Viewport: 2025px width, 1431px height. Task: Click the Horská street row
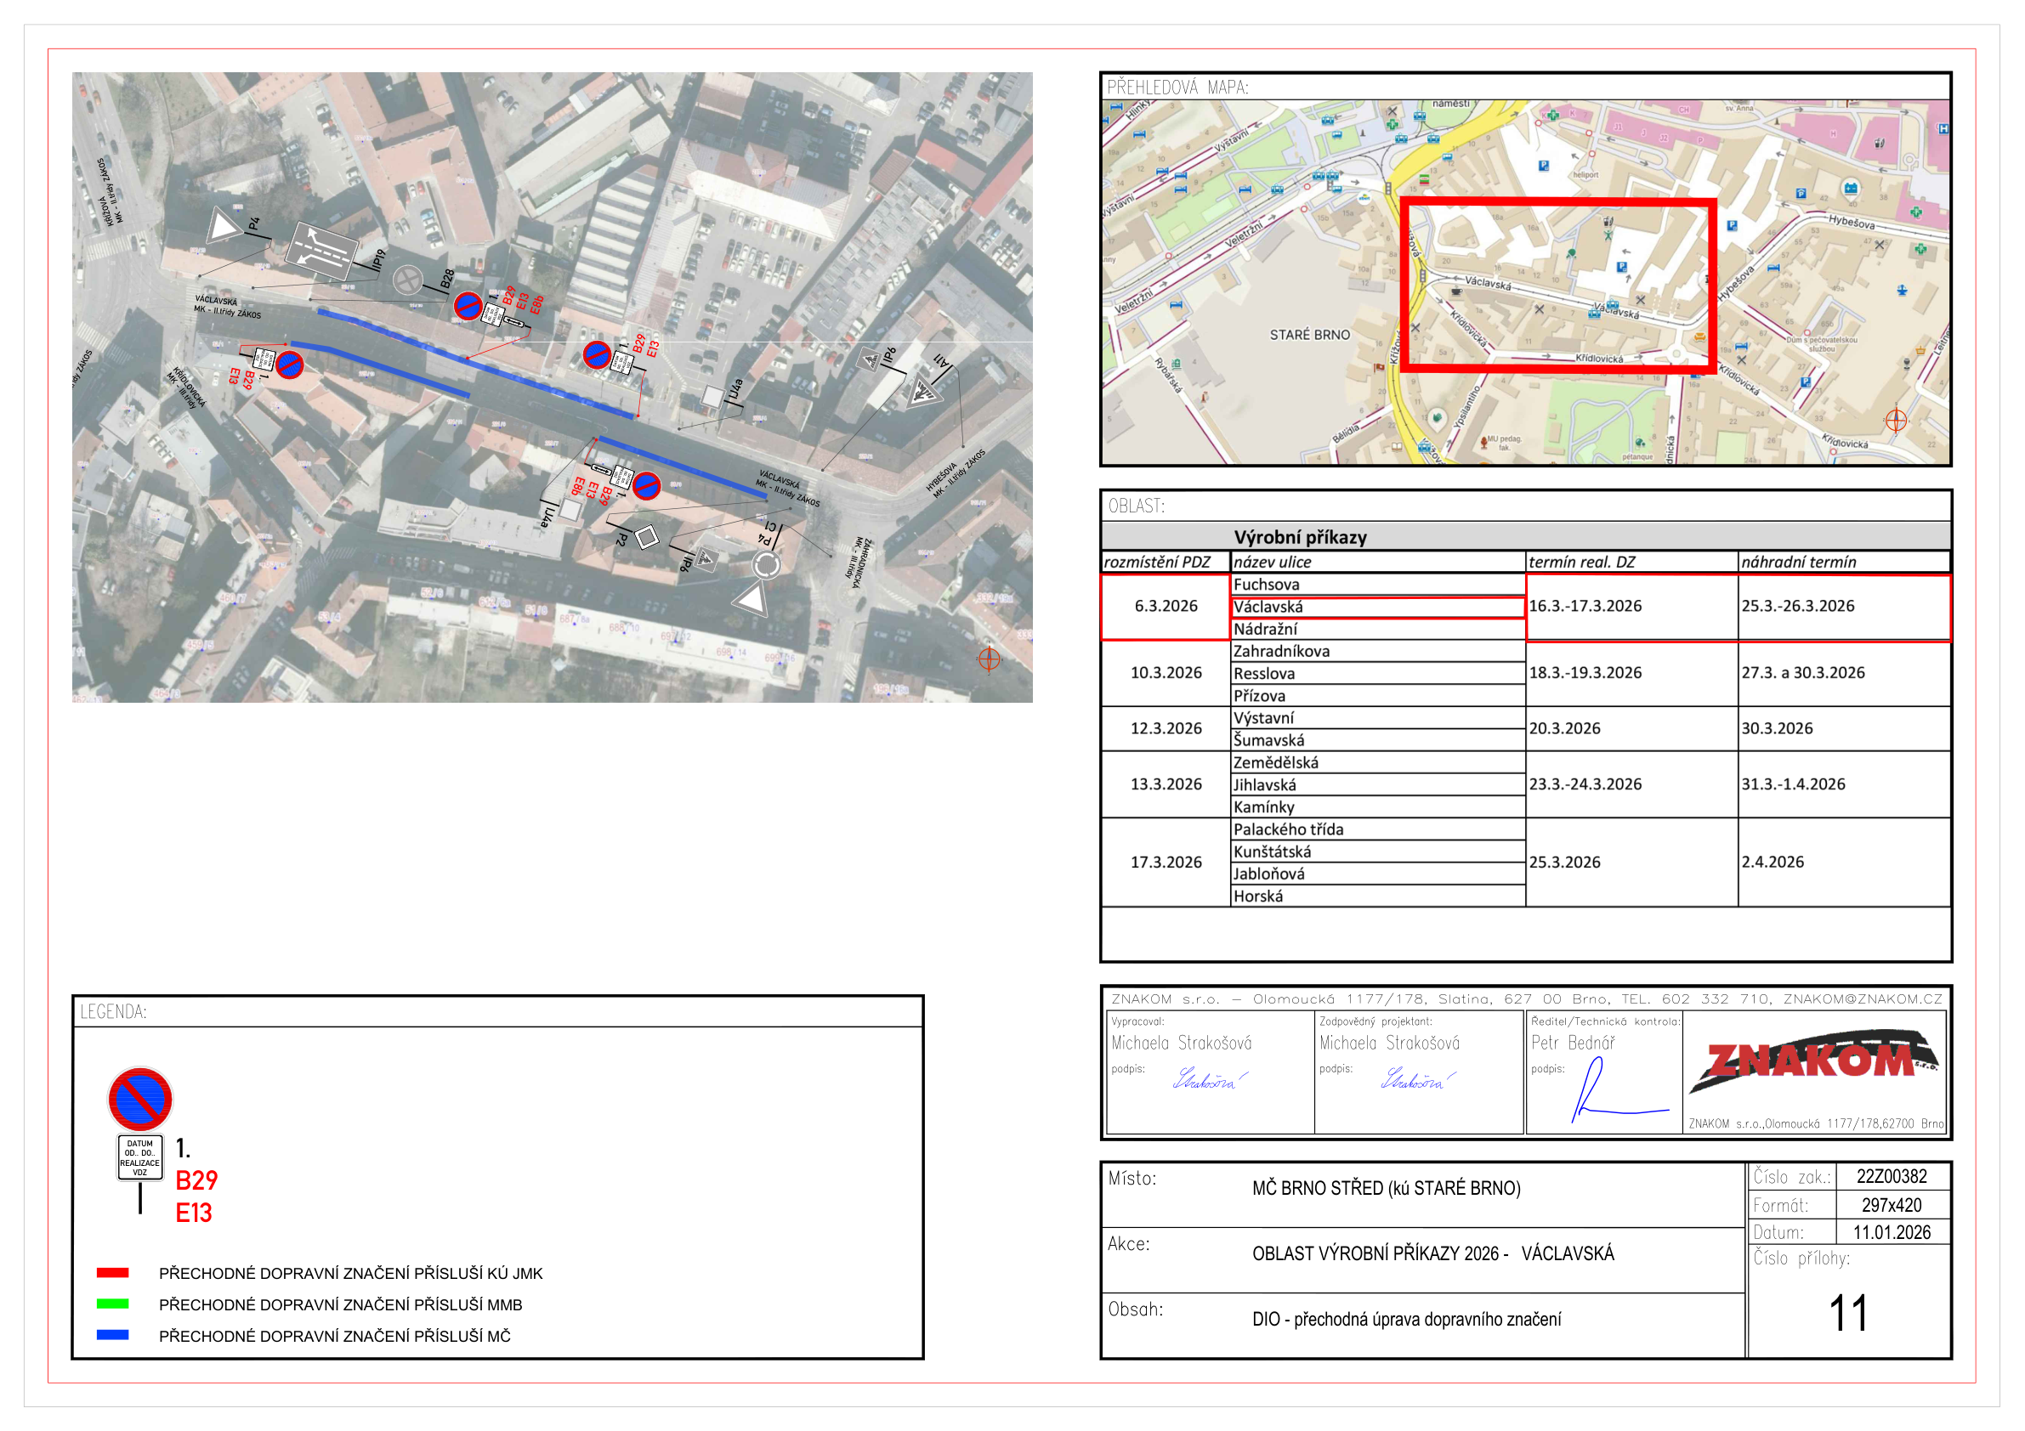tap(1378, 896)
